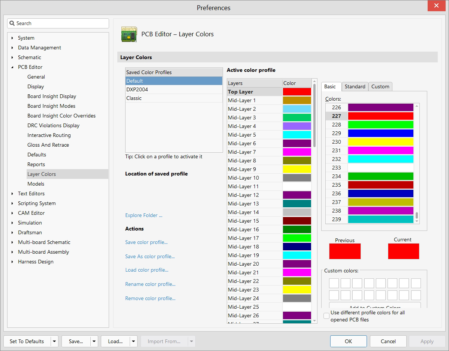Expand the Text Editors category
The width and height of the screenshot is (449, 351).
pos(12,193)
